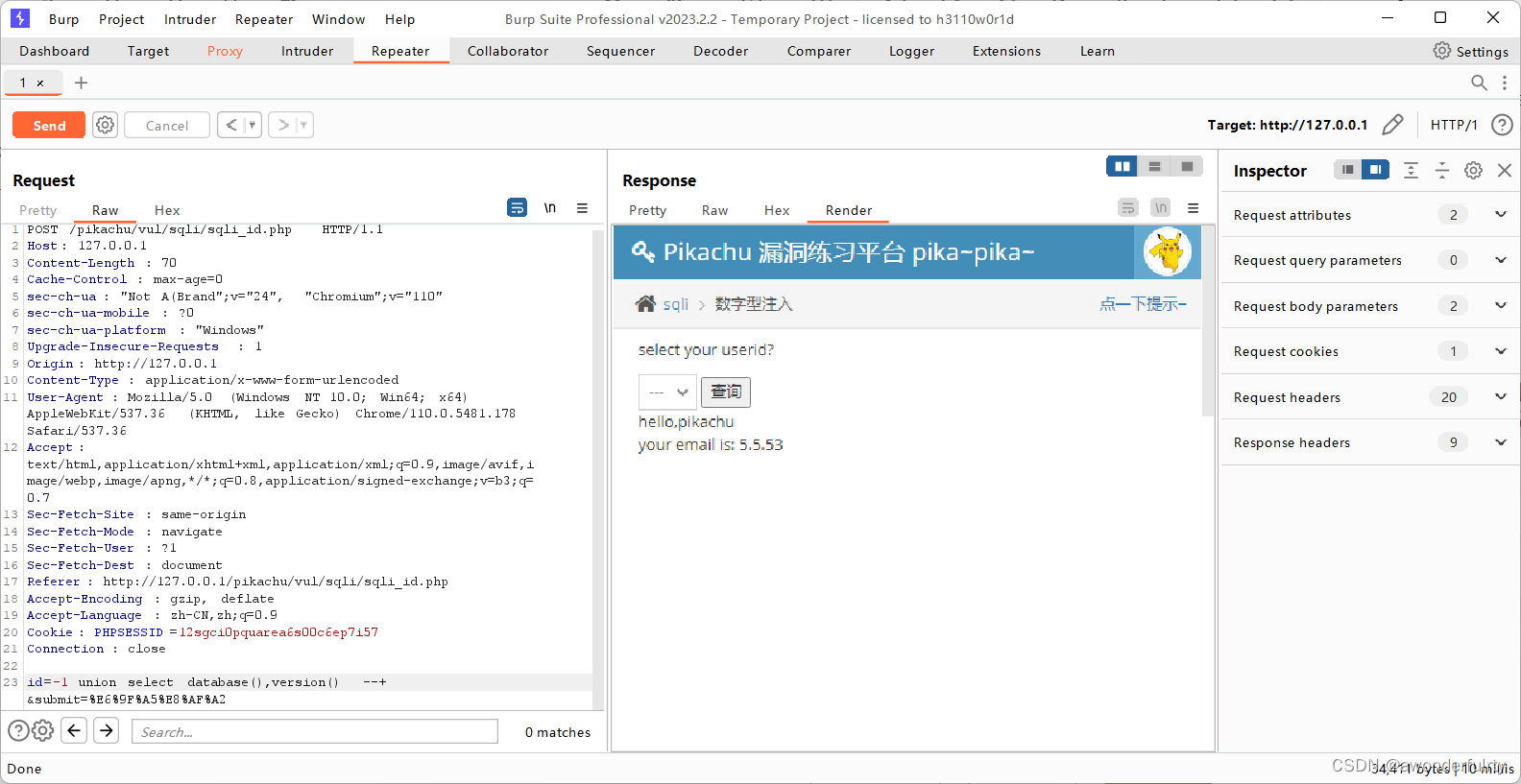The width and height of the screenshot is (1521, 784).
Task: Click the Pikachu avatar image
Action: (1168, 252)
